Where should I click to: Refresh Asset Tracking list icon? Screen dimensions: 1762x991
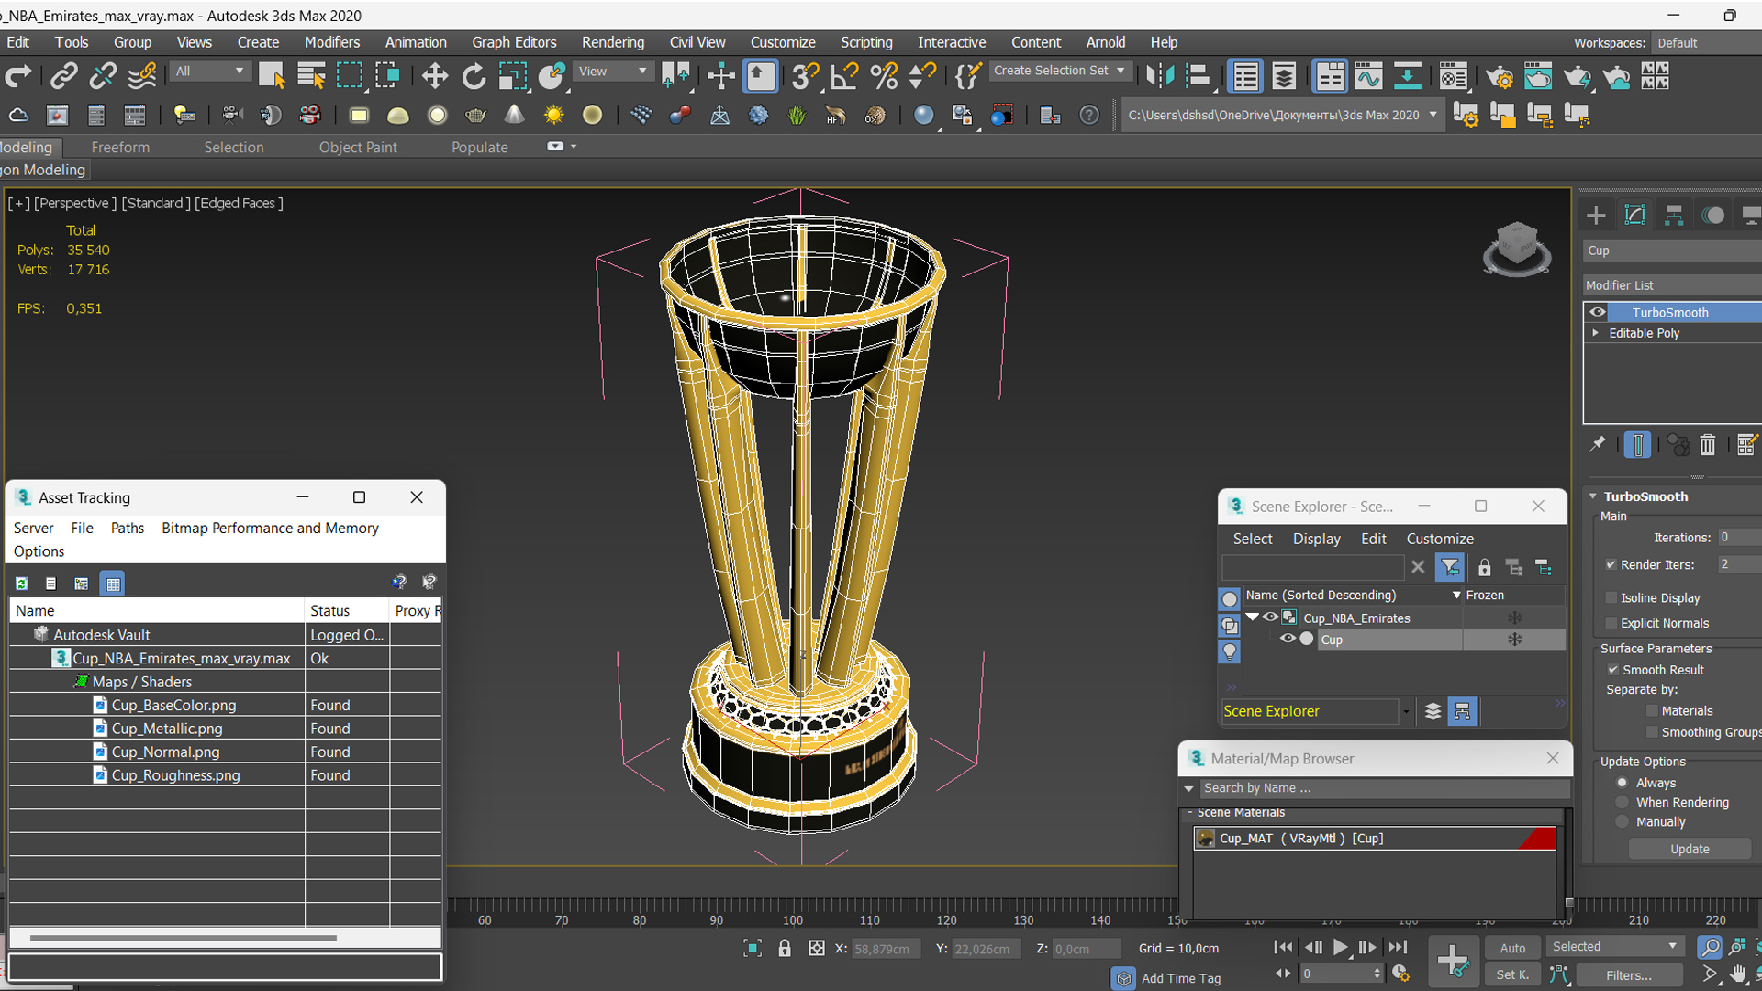tap(22, 584)
